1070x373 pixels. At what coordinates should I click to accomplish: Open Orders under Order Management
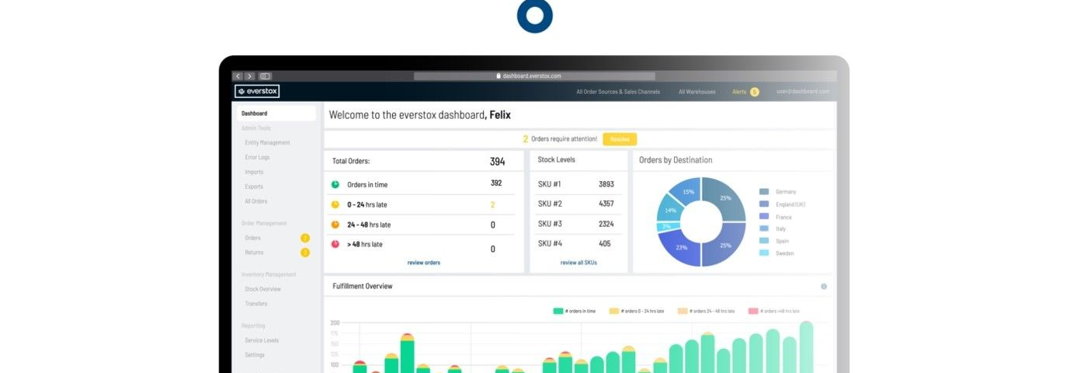tap(252, 238)
